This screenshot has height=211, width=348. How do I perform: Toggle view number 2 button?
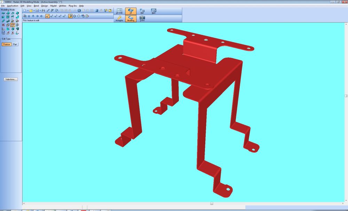tap(52, 16)
